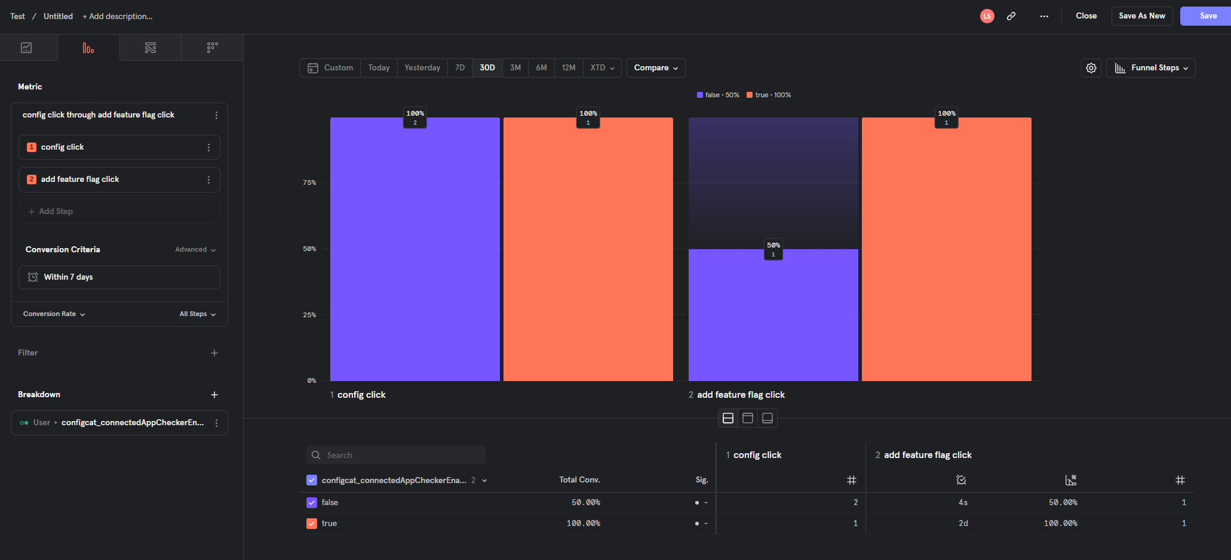Toggle the checkbox for the true breakdown row
The height and width of the screenshot is (560, 1231).
point(311,523)
